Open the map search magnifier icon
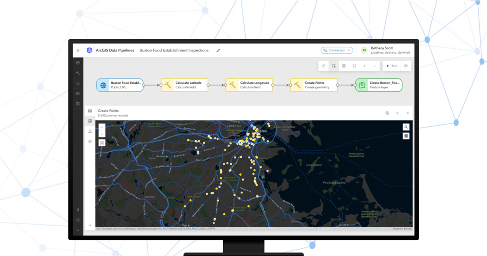 [406, 126]
